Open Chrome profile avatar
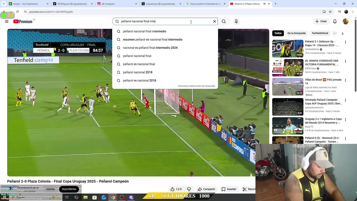Image resolution: width=357 pixels, height=201 pixels. click(x=346, y=12)
